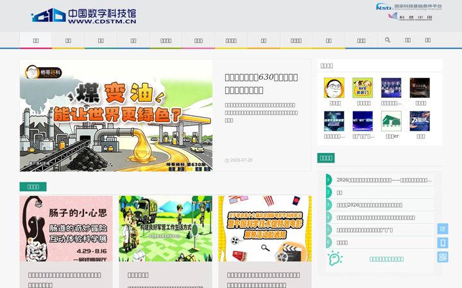
Task: Open the NSTI 国家科技基础条件平台 logo link
Action: 409,6
